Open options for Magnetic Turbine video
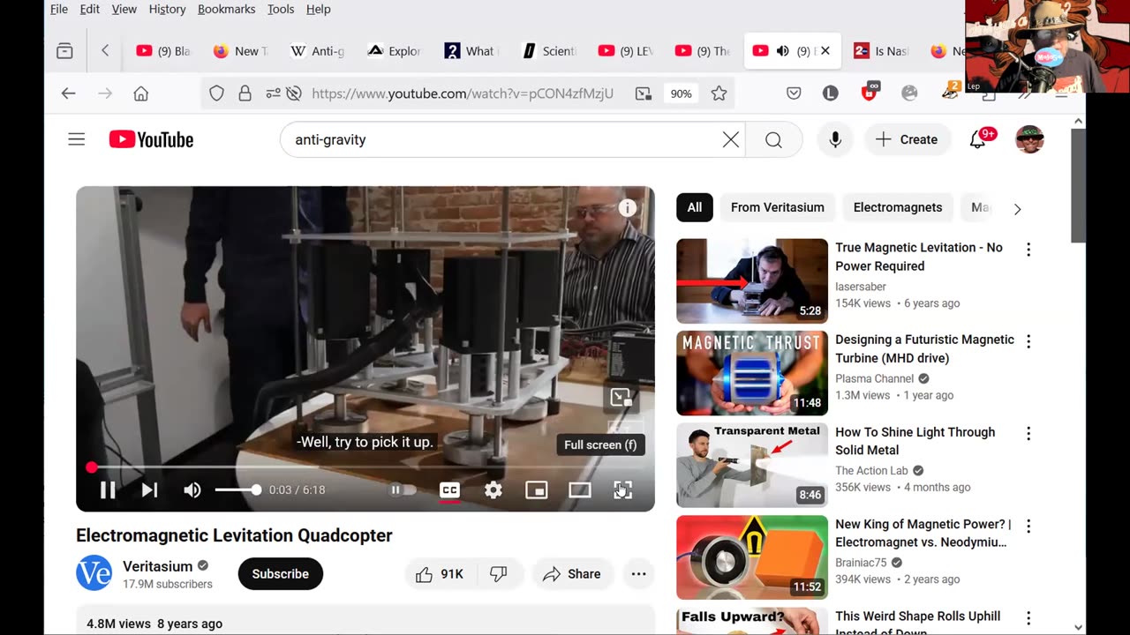 tap(1028, 341)
